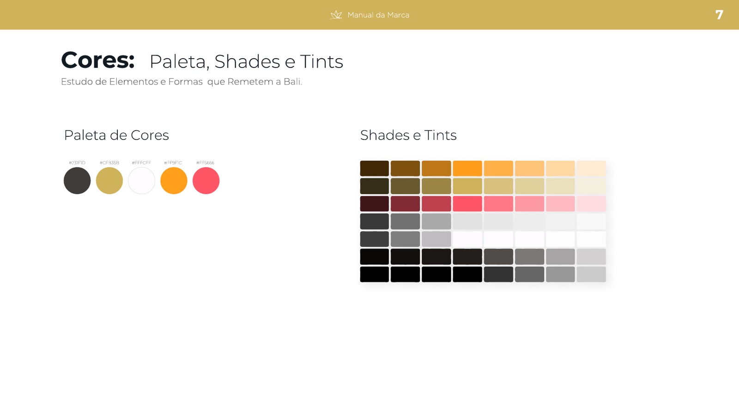Pick the lightest pink tint ending the red row

[591, 203]
